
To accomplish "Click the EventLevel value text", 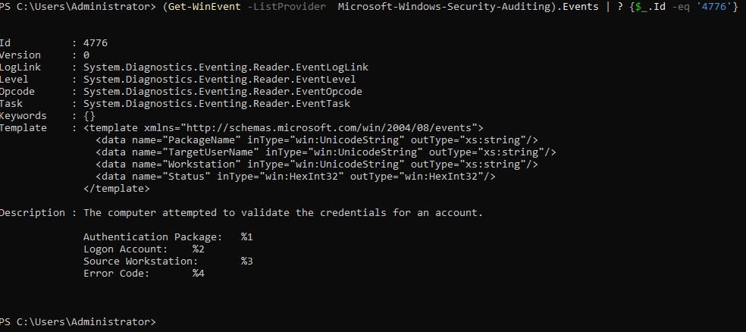I will 219,80.
